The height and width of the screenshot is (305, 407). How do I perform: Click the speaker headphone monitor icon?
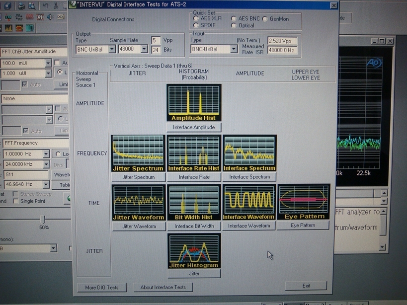tap(50, 17)
